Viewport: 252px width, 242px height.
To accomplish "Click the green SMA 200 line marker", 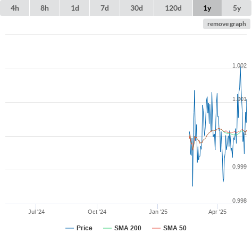I will click(107, 228).
